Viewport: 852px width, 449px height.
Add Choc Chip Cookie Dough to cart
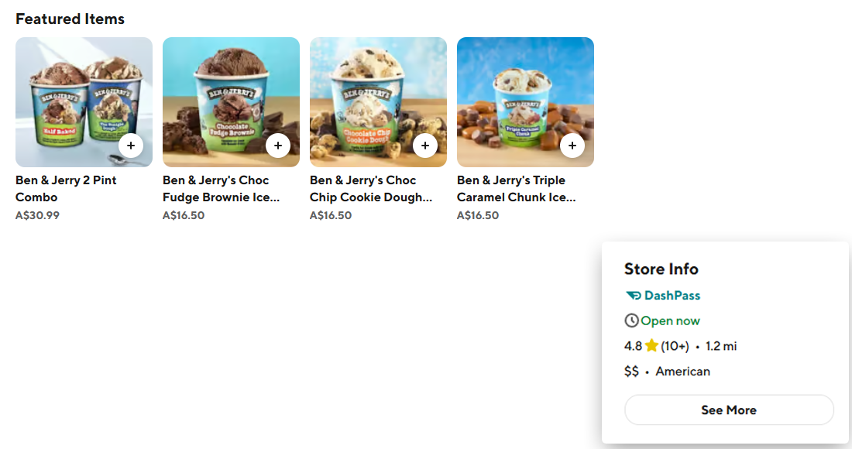[425, 146]
